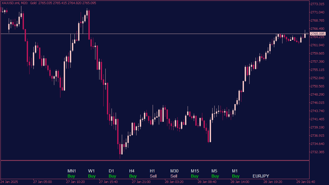
Task: Click the 29 Jan 01:40 time label
Action: tap(306, 182)
